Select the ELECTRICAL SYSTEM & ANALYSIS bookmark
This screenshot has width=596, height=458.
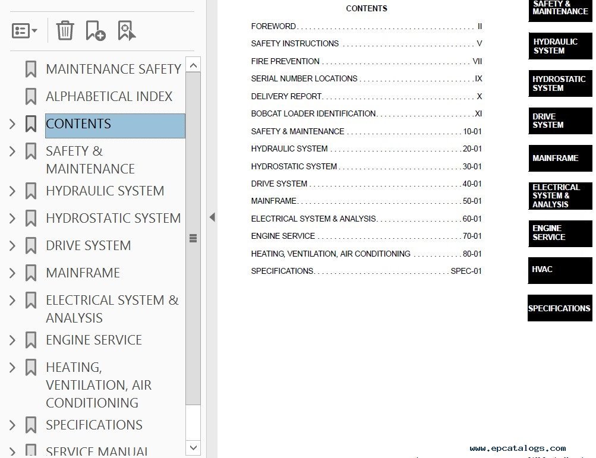click(x=112, y=309)
